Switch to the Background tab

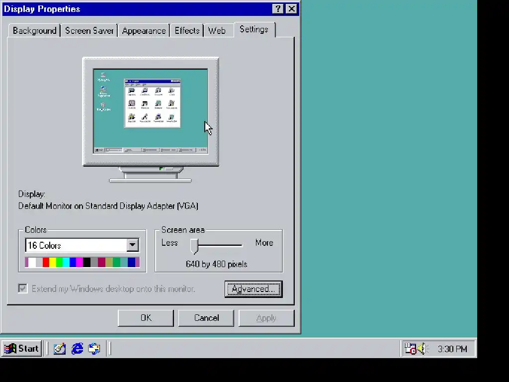point(34,30)
